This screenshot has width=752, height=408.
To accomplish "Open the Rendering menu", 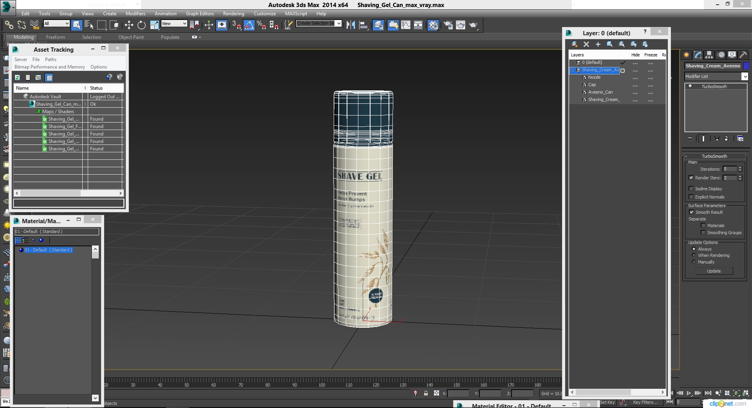I will [233, 13].
